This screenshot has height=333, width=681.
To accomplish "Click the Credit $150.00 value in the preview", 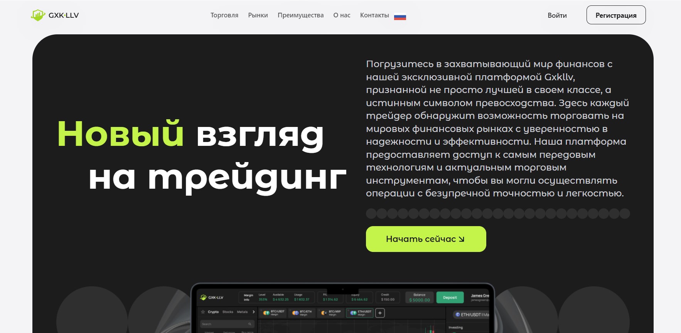I will coord(388,299).
